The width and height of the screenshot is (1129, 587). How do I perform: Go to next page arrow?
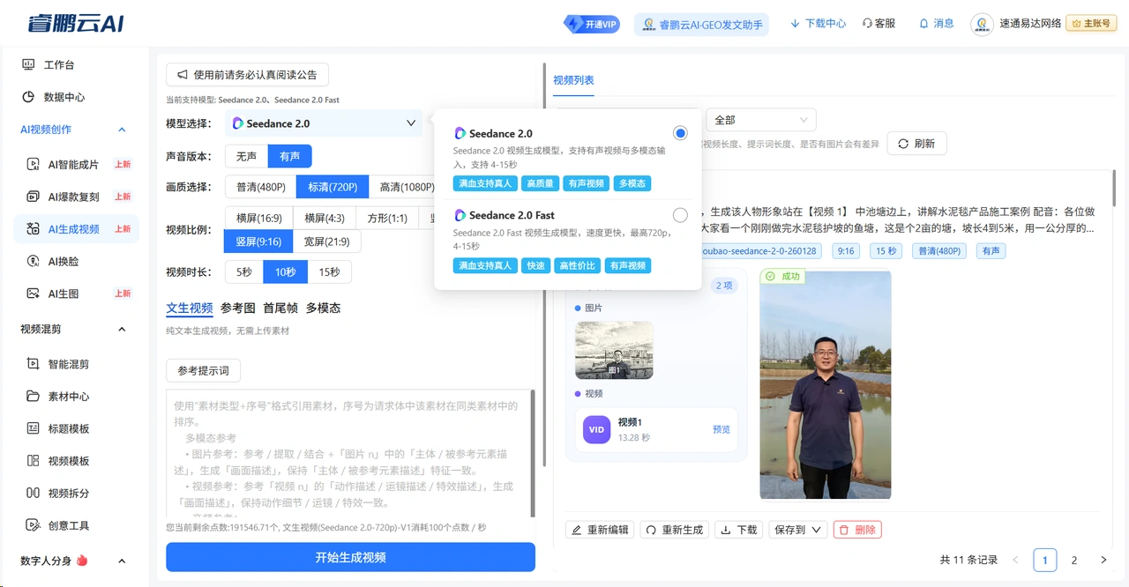(1103, 560)
